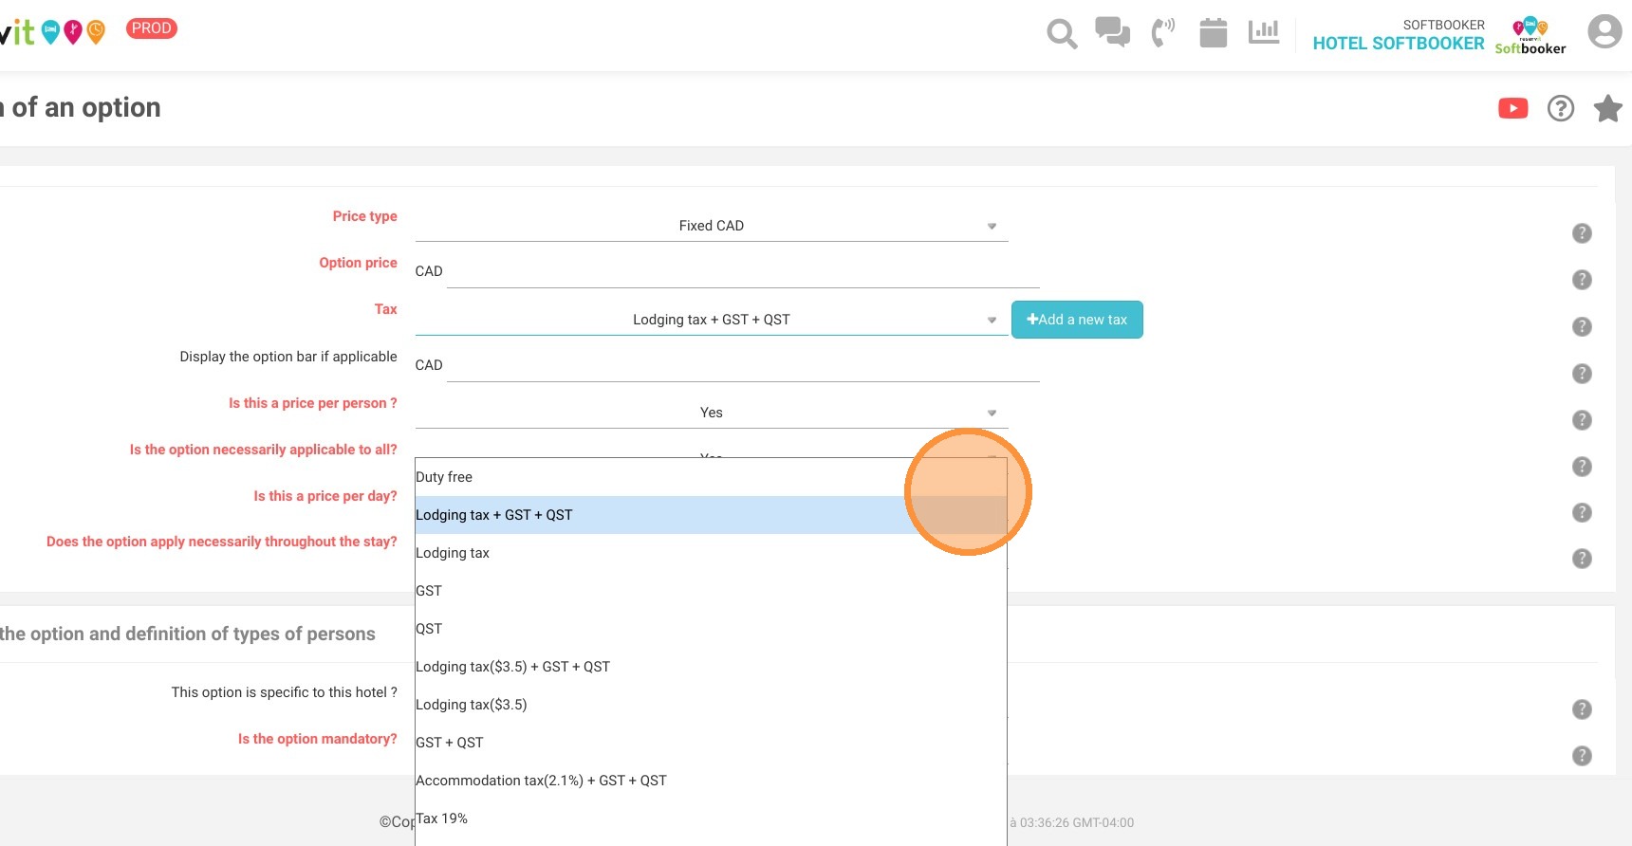Open the user account avatar icon
Image resolution: width=1632 pixels, height=846 pixels.
pos(1604,31)
